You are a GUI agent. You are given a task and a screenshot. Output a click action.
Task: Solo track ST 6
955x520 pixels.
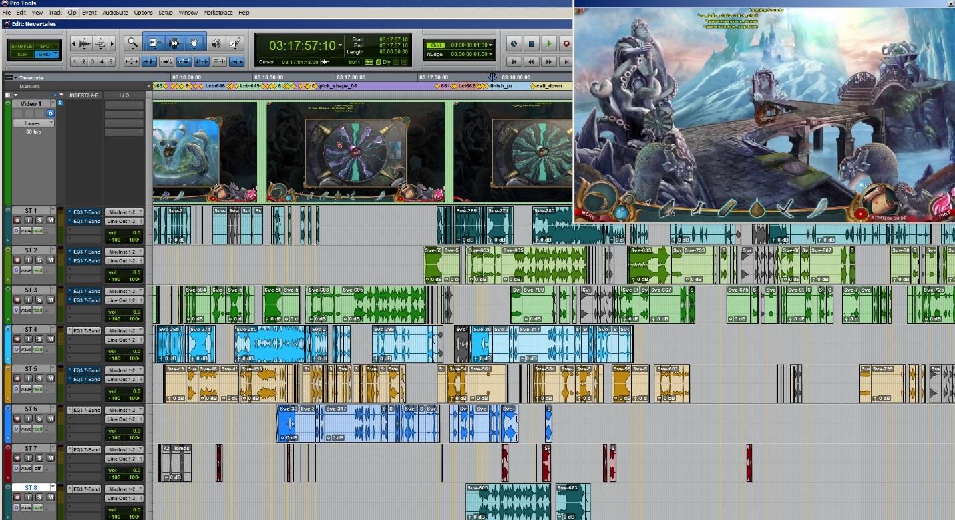tap(39, 417)
